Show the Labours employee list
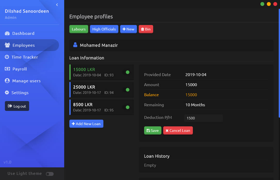The height and width of the screenshot is (180, 280). coord(79,29)
